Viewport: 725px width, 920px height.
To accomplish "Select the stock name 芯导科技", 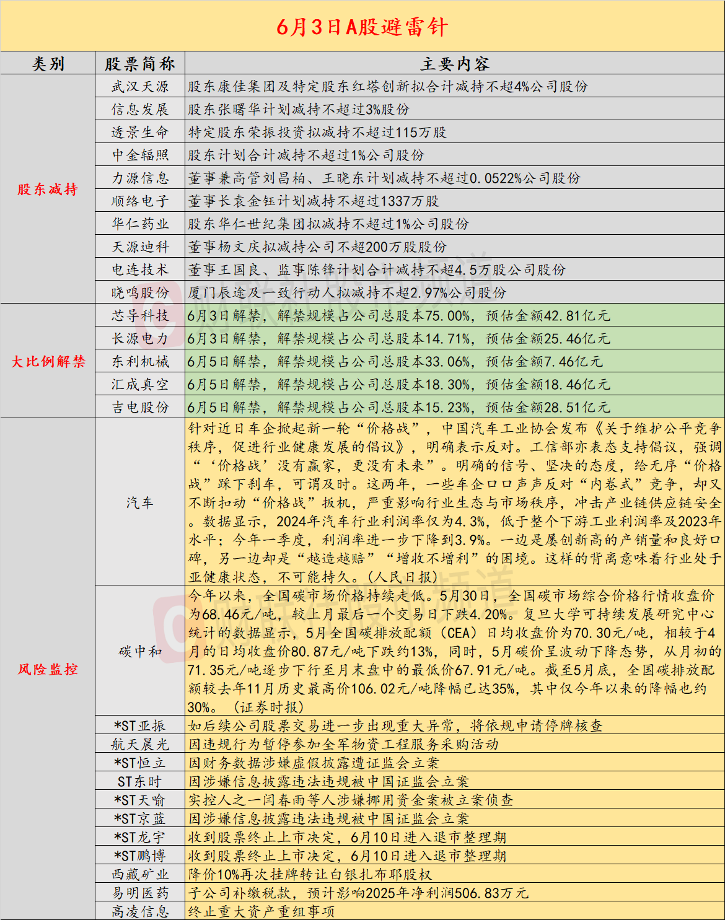I will pos(140,316).
